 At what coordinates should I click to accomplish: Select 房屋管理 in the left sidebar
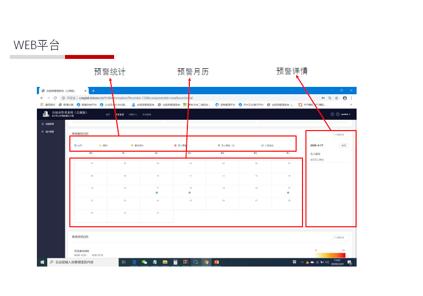coord(48,124)
